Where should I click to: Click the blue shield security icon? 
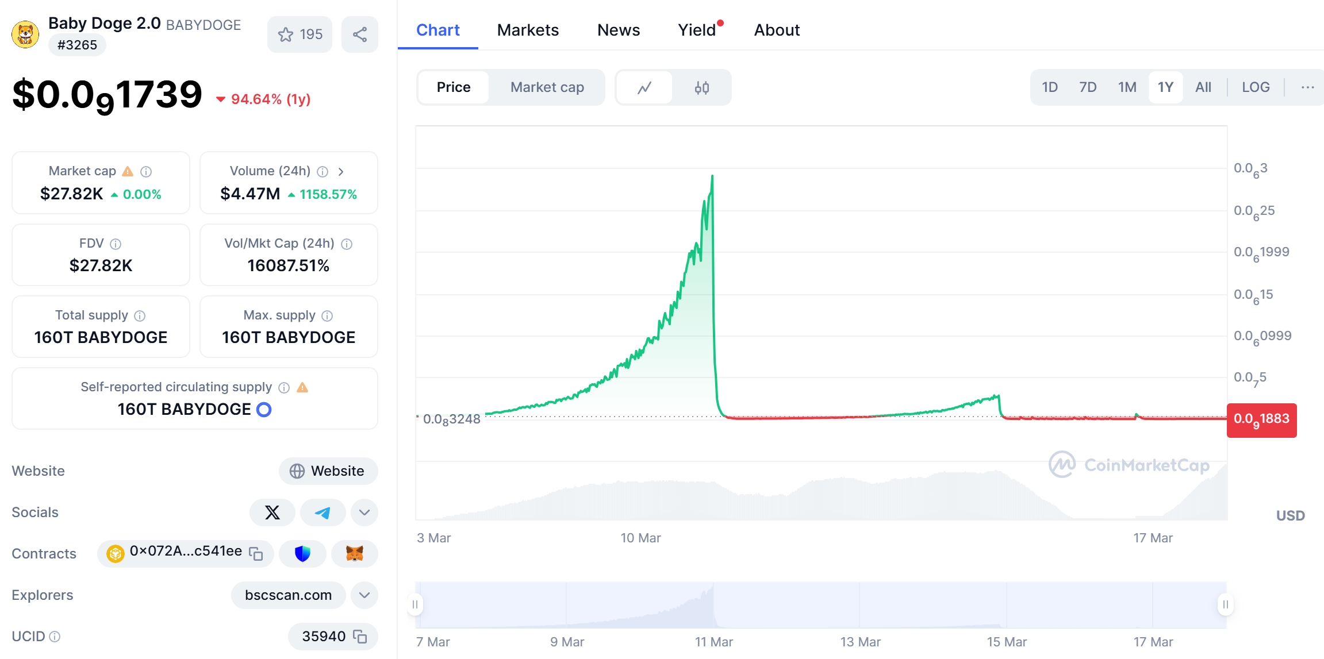pos(302,553)
